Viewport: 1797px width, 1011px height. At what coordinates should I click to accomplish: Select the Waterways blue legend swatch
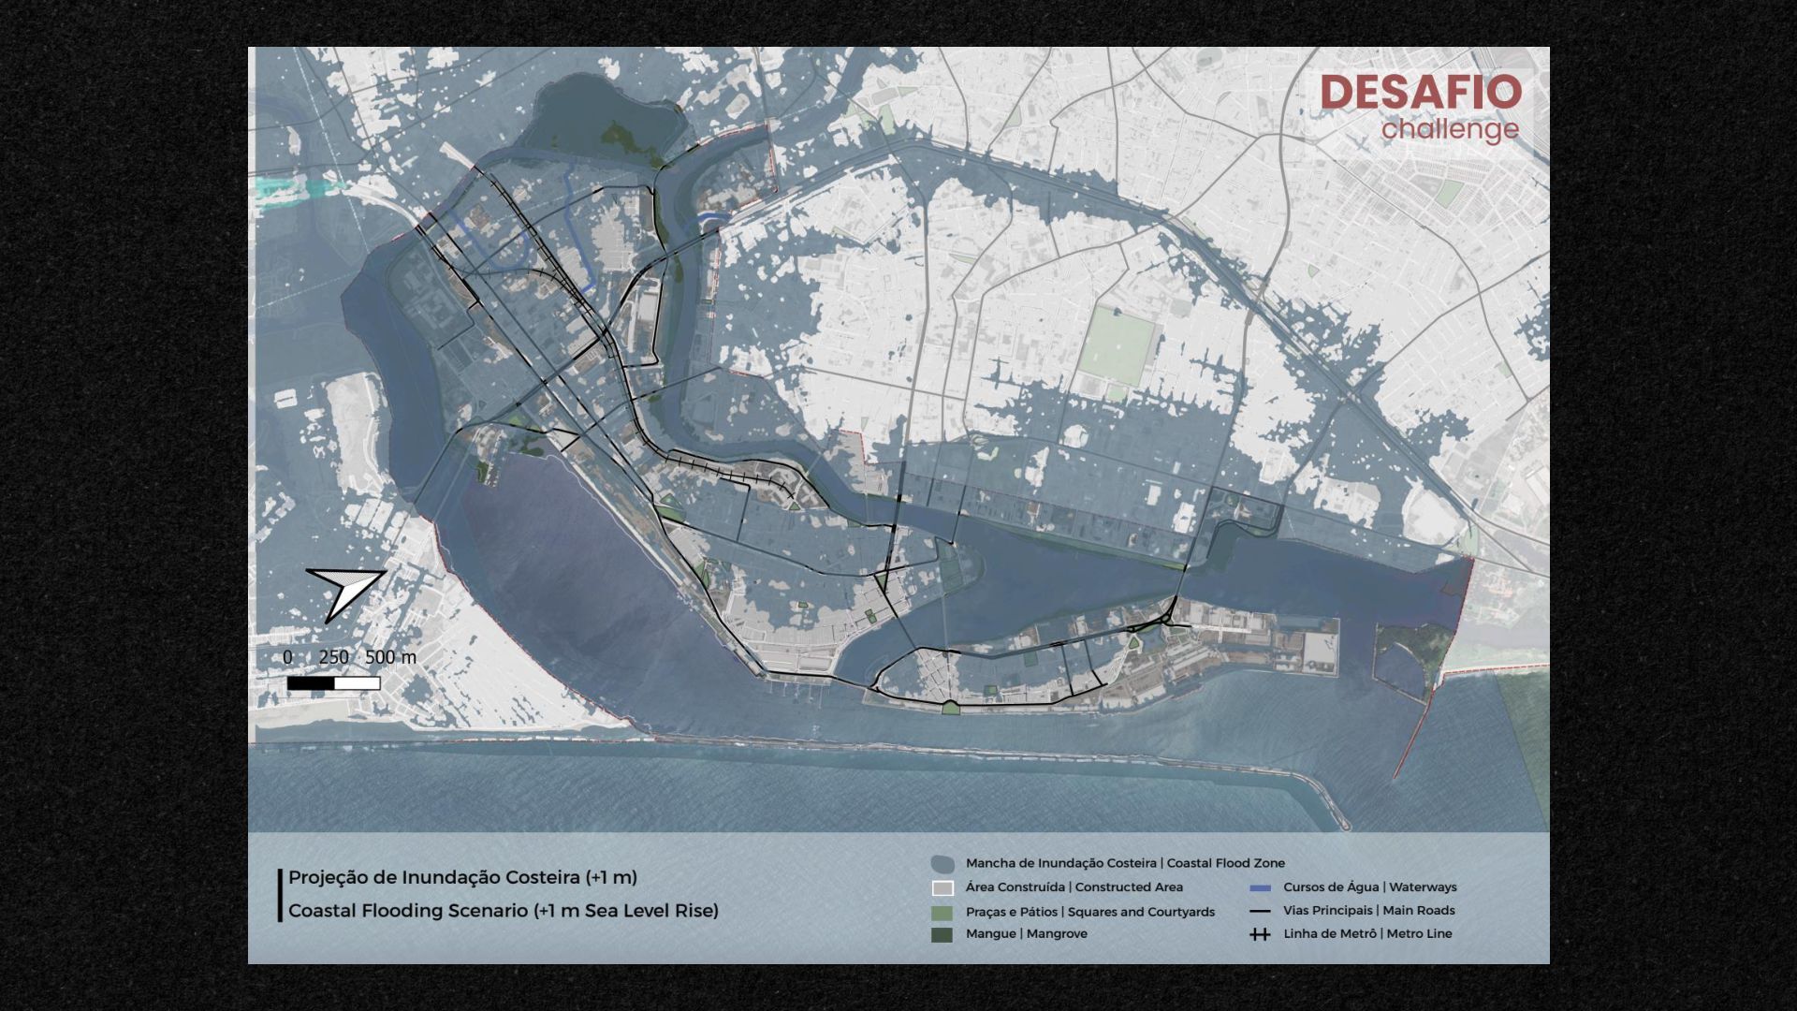click(x=1260, y=887)
